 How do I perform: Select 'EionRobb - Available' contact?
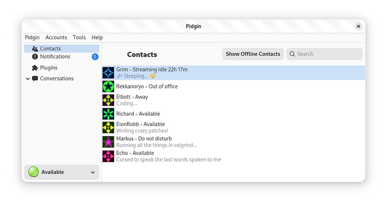click(233, 127)
